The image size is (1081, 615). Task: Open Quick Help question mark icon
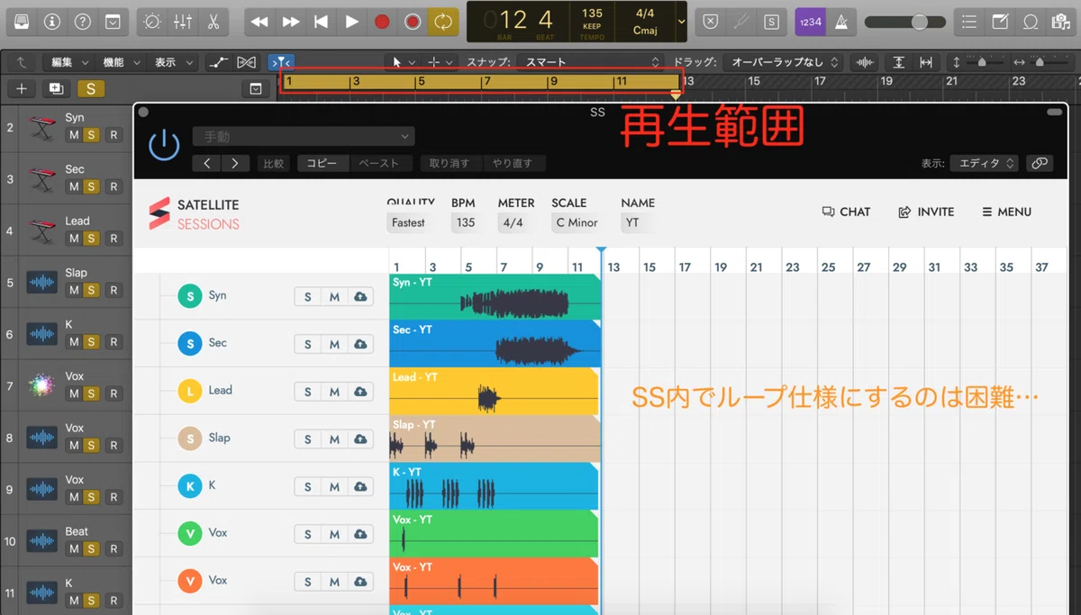click(x=82, y=22)
